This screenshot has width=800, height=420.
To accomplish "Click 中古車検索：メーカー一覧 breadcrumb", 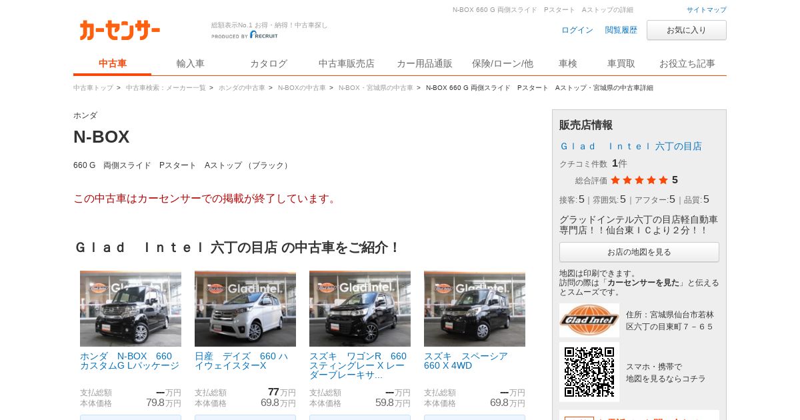I will [x=166, y=88].
